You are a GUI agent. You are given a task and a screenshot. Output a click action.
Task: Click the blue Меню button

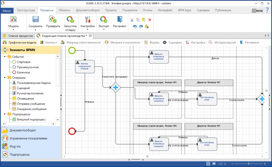click(7, 10)
